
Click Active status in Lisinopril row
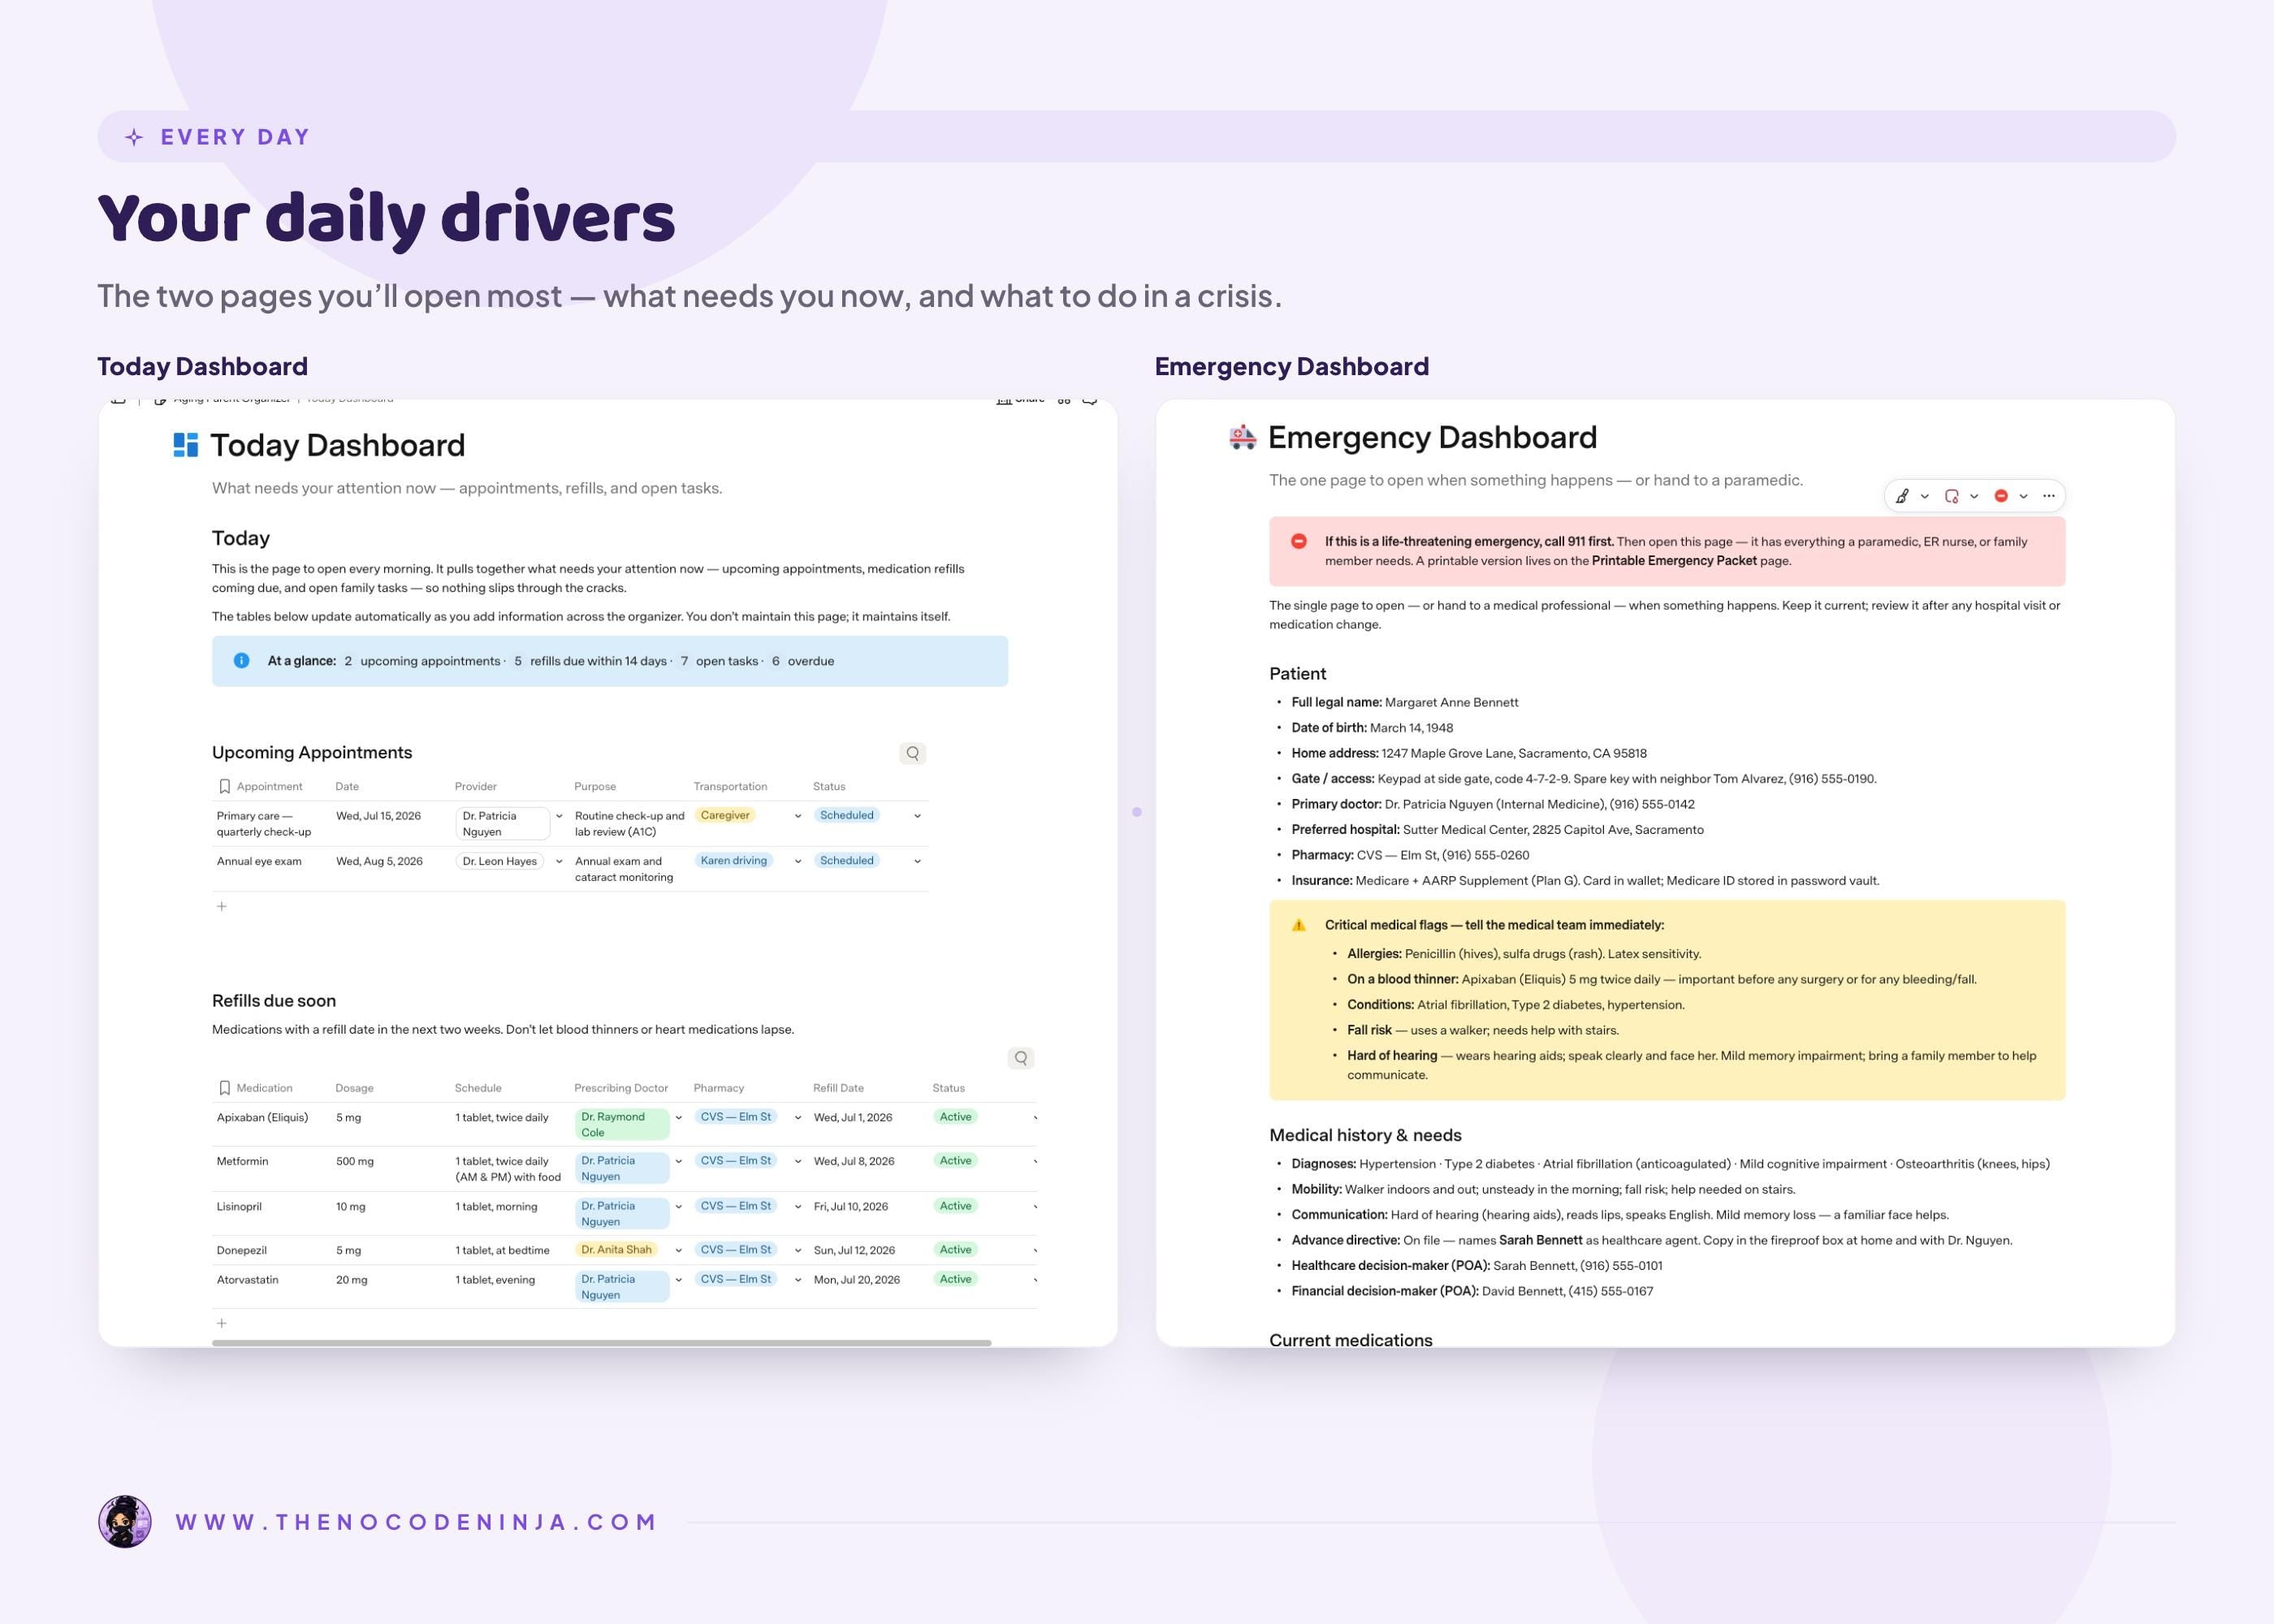(x=955, y=1206)
